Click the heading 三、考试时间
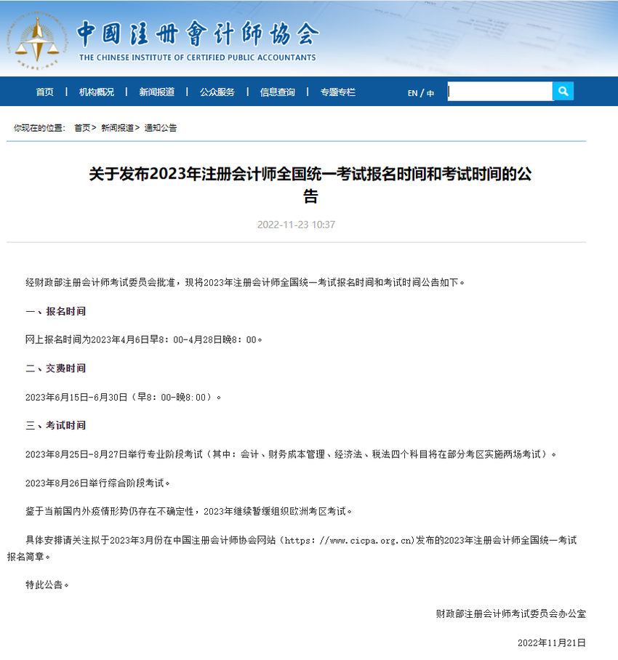This screenshot has width=618, height=660. click(55, 425)
